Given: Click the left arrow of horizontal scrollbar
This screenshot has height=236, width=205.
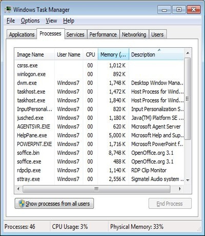Looking at the screenshot, I should click(18, 189).
